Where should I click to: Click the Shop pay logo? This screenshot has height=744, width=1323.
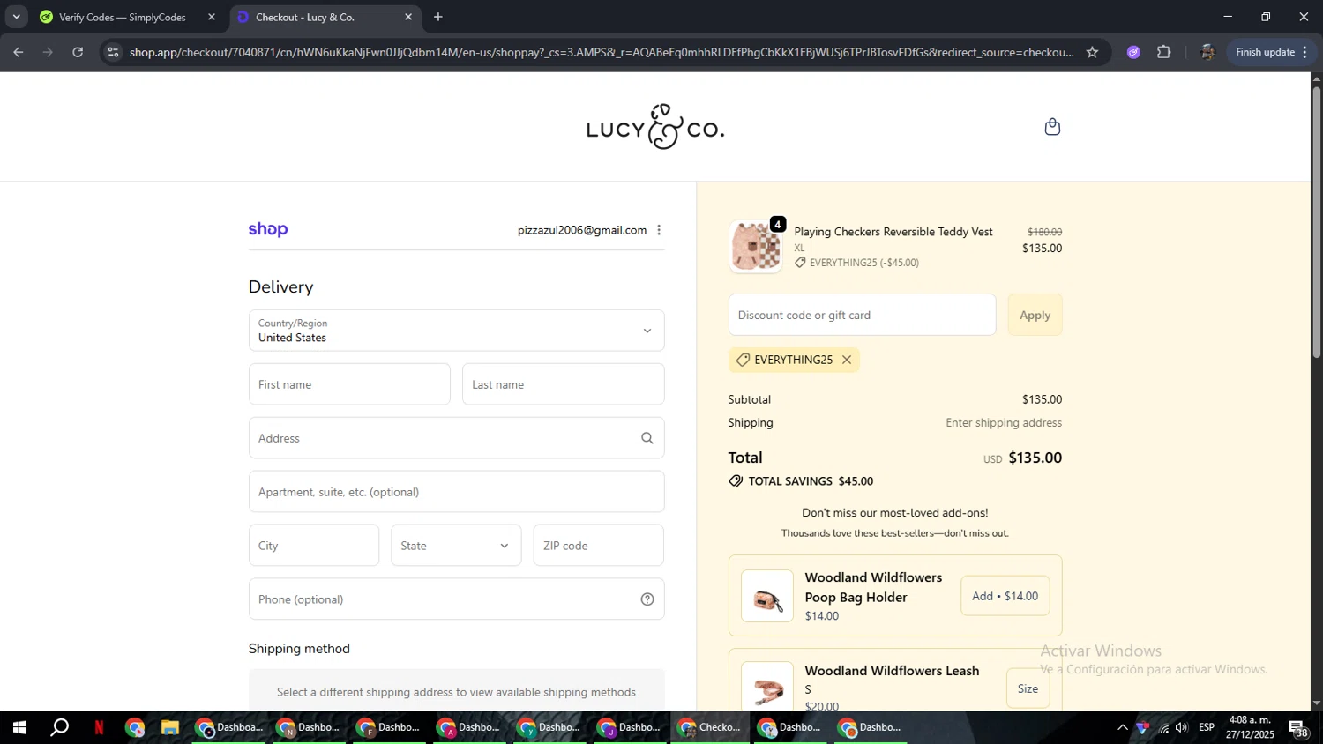pyautogui.click(x=268, y=229)
